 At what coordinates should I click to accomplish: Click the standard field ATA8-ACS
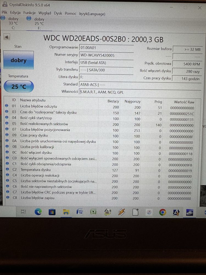pyautogui.click(x=140, y=85)
